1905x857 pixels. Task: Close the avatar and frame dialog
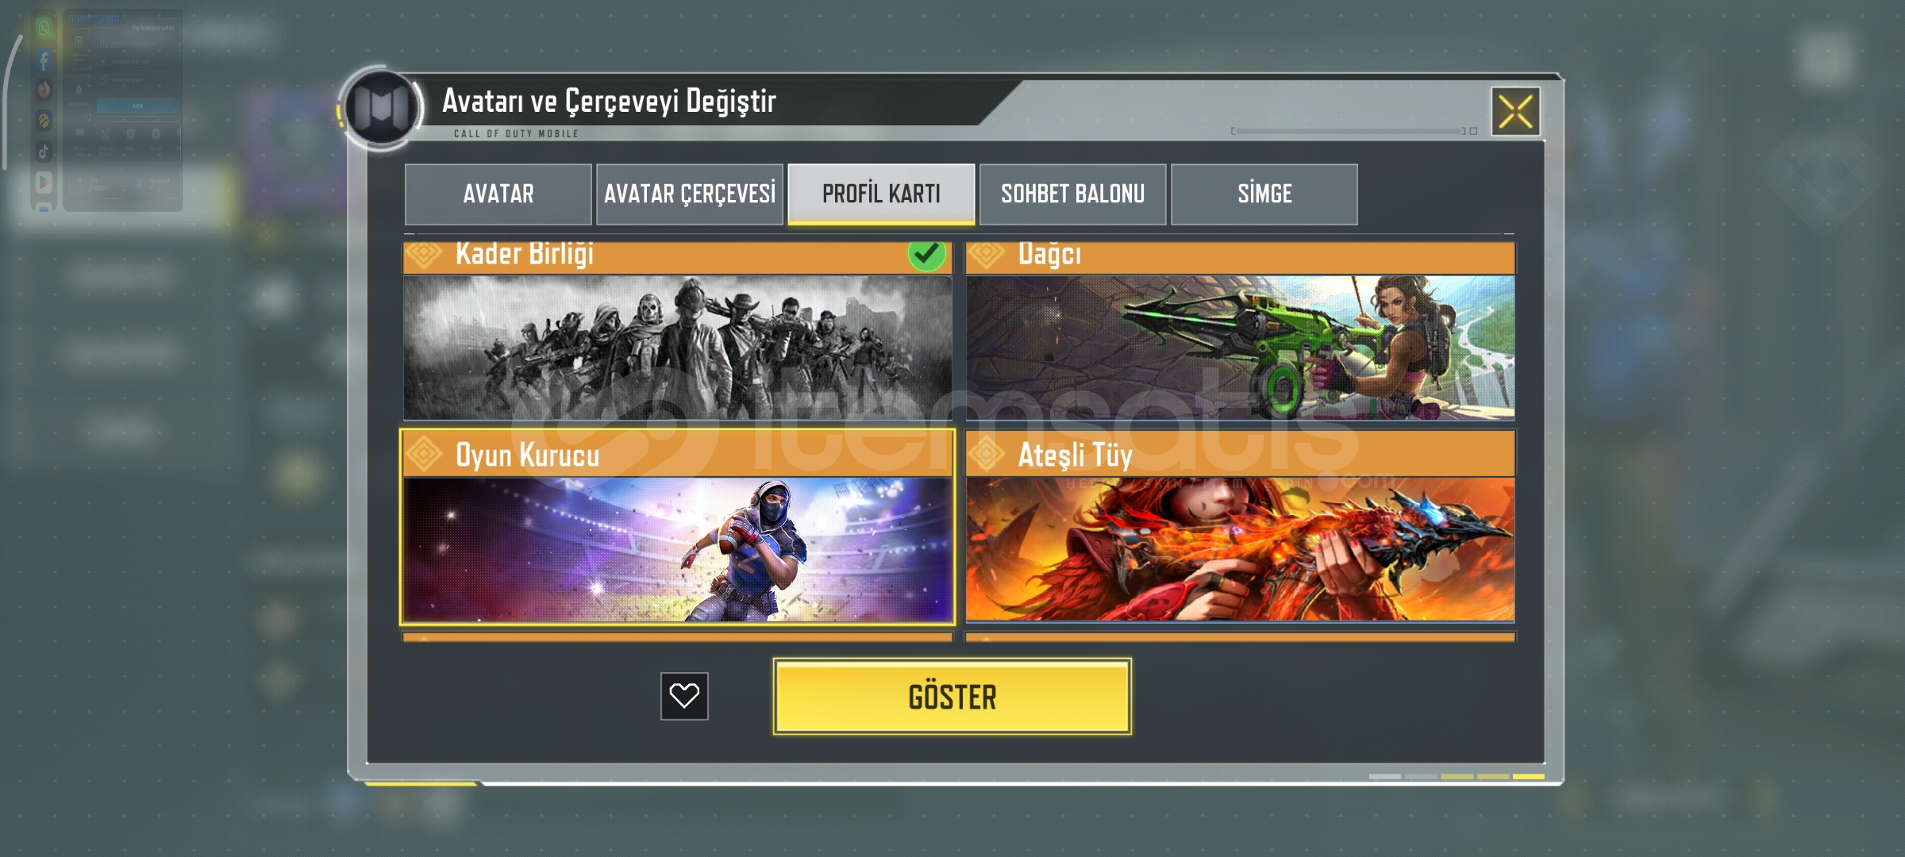coord(1515,111)
